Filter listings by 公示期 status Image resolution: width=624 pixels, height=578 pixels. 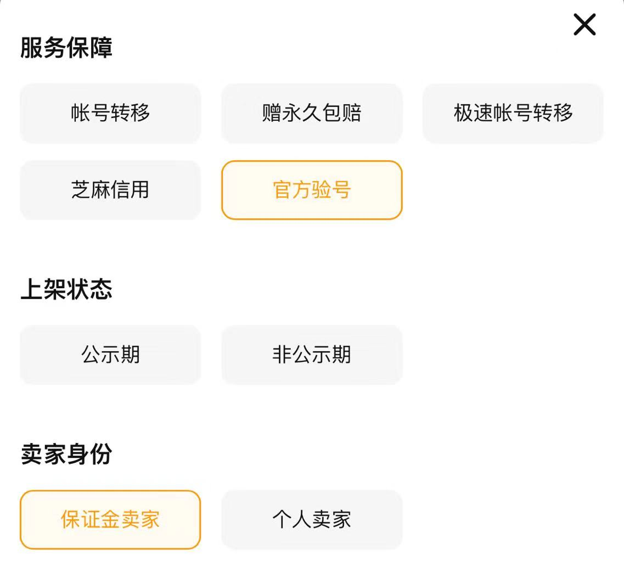click(110, 355)
